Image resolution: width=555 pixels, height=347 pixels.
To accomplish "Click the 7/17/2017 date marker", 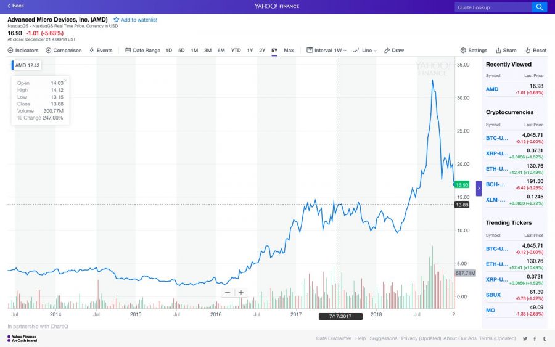I will [340, 316].
